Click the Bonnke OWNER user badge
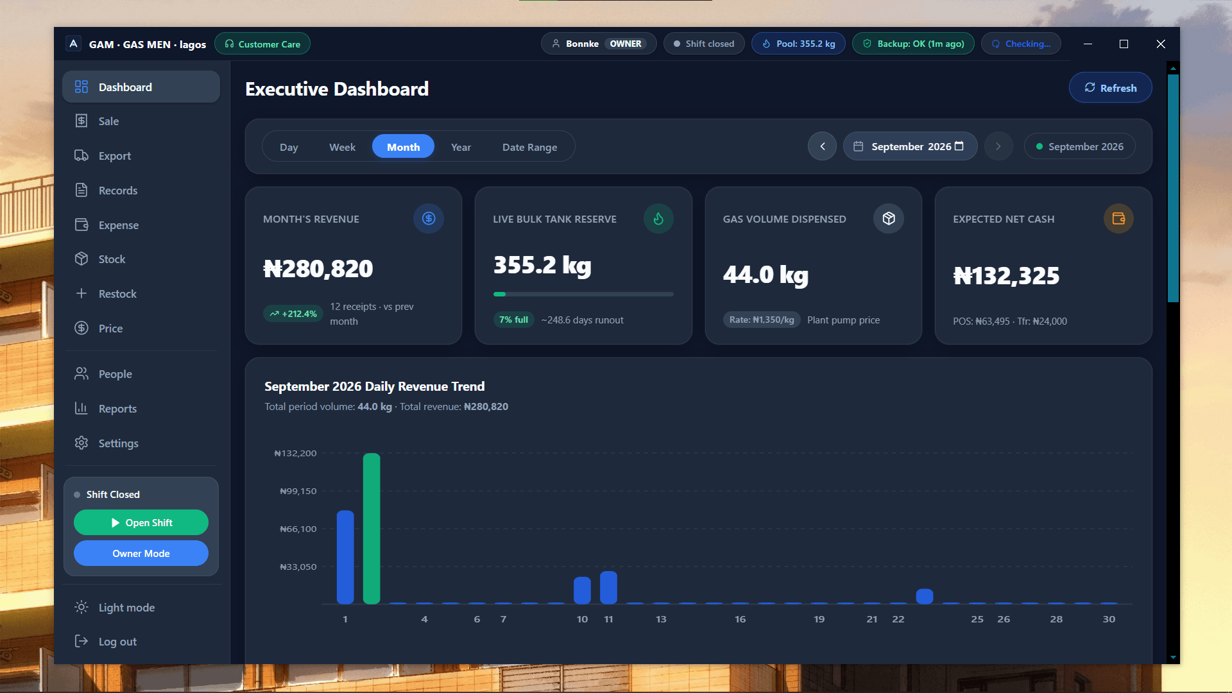This screenshot has width=1232, height=693. pos(599,44)
